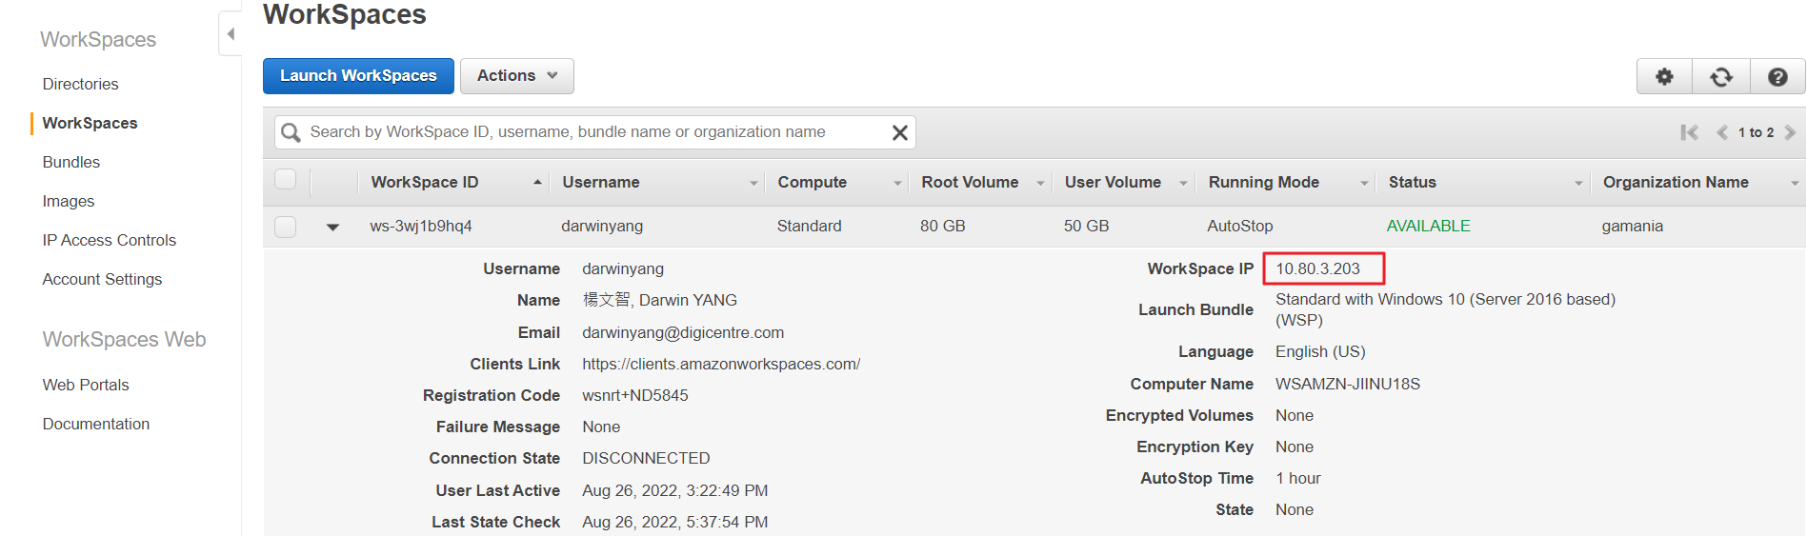Navigate to Bundles page
The width and height of the screenshot is (1807, 536).
tap(70, 162)
